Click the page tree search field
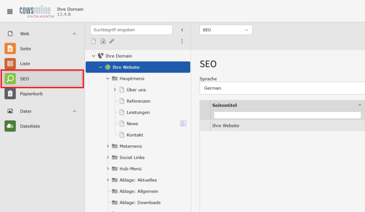This screenshot has height=212, width=365. pos(131,30)
